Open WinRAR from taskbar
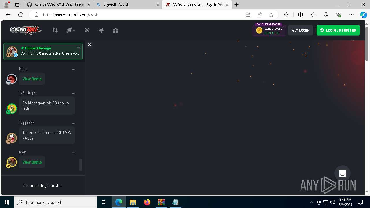Viewport: 370px width, 208px height. 161,202
